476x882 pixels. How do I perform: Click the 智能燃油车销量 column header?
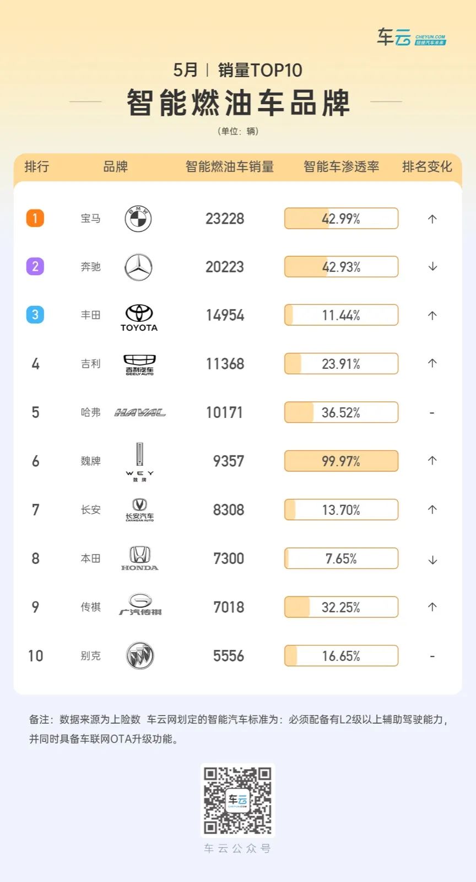click(230, 166)
